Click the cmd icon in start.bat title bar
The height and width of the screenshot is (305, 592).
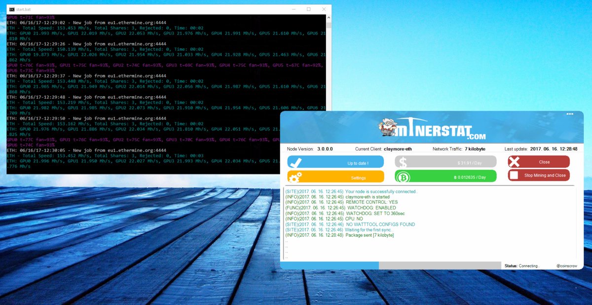coord(12,9)
